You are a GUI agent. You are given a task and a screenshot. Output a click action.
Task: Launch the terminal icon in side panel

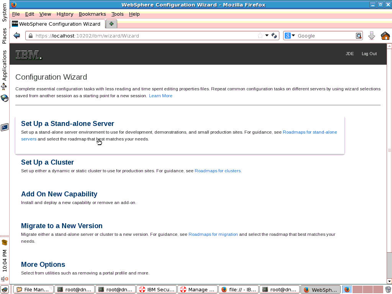(x=5, y=127)
